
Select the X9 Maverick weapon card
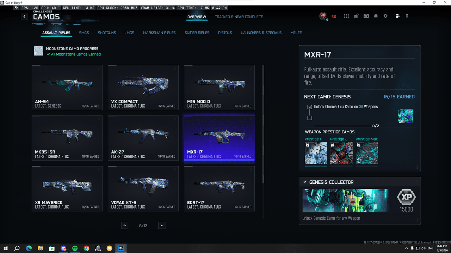67,189
